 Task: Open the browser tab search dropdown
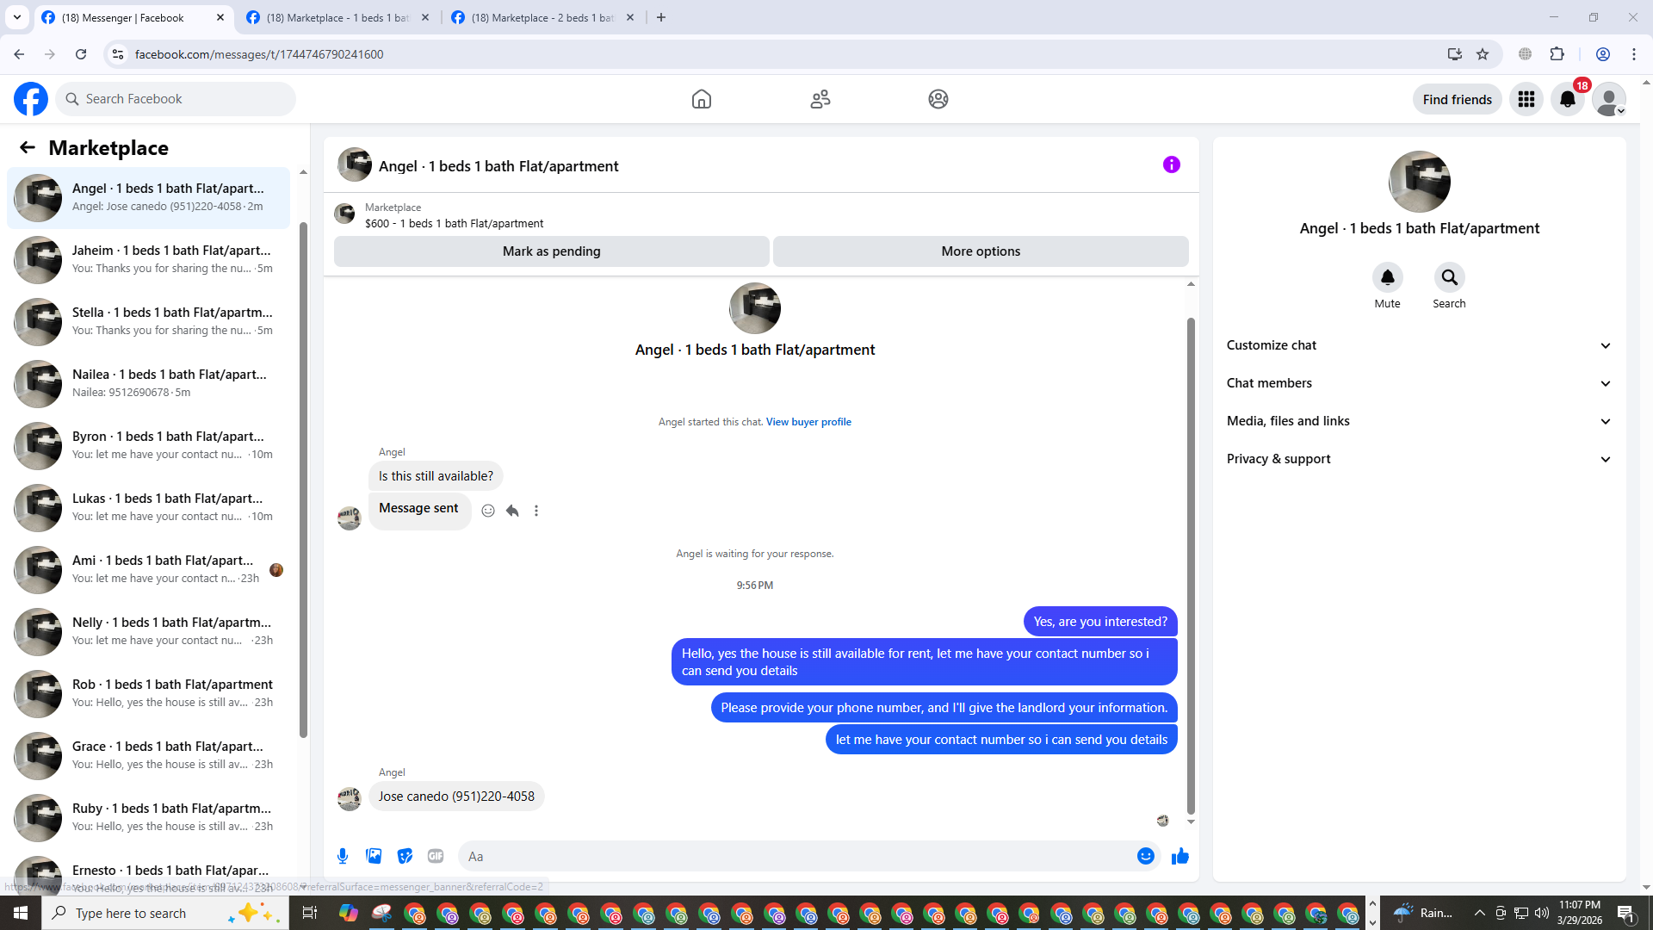pyautogui.click(x=17, y=17)
